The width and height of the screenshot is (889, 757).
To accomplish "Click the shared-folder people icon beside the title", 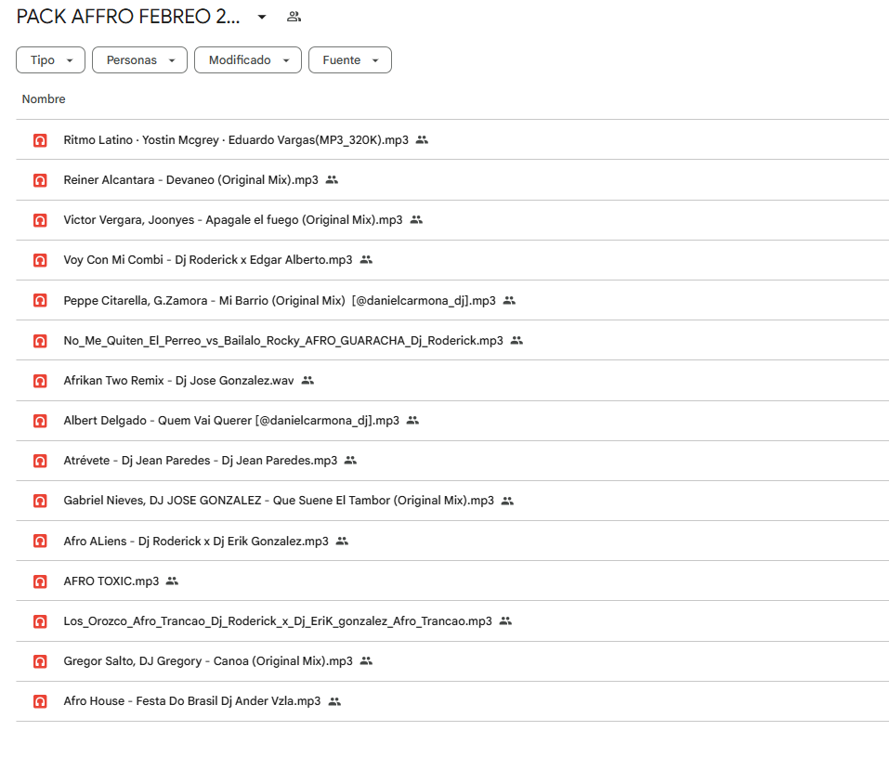I will point(294,17).
